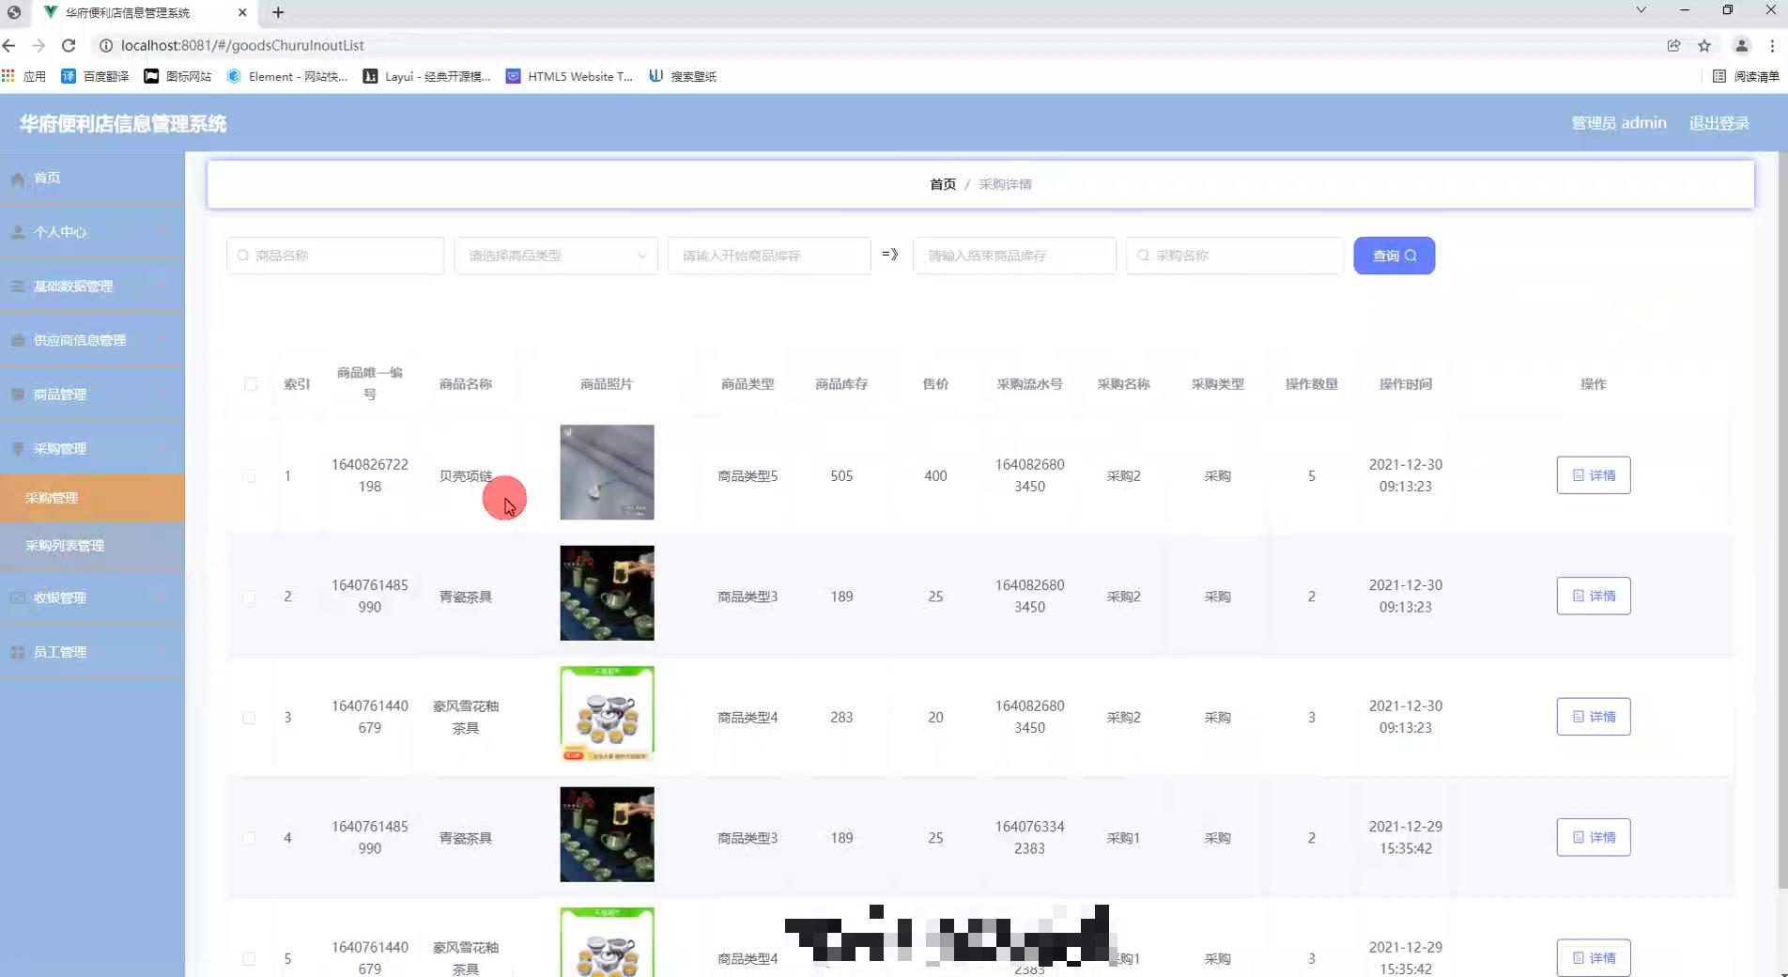The height and width of the screenshot is (977, 1788).
Task: Open 详情 for row 3 豪风雪花釉茶具
Action: pyautogui.click(x=1594, y=717)
